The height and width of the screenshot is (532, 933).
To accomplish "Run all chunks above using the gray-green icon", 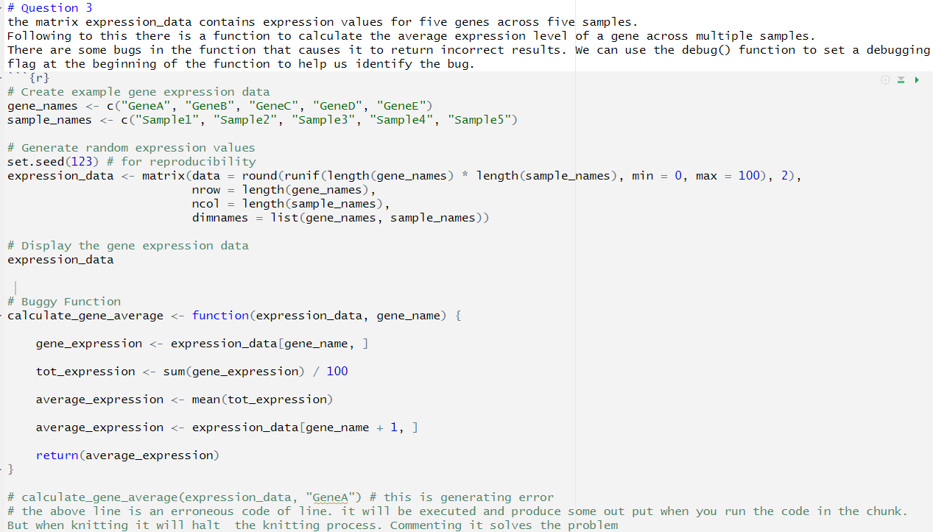I will tap(900, 79).
